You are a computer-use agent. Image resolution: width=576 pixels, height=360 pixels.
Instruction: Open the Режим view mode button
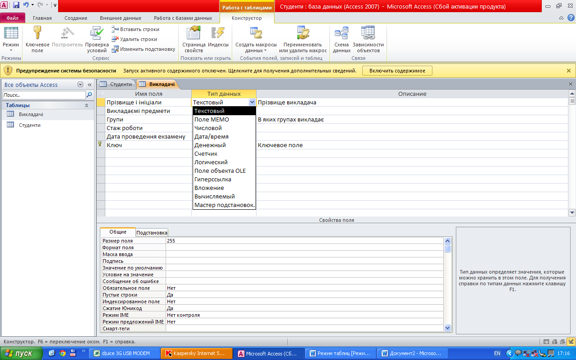click(11, 40)
